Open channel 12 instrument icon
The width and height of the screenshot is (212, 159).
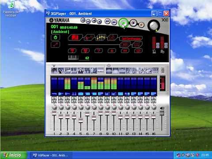pyautogui.click(x=127, y=94)
